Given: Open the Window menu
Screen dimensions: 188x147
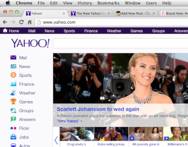Looking at the screenshot, I should tap(133, 3).
